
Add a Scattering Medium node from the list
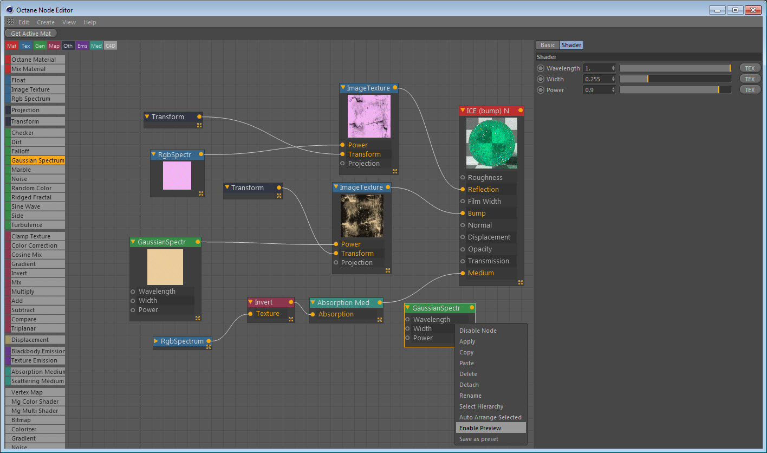35,381
